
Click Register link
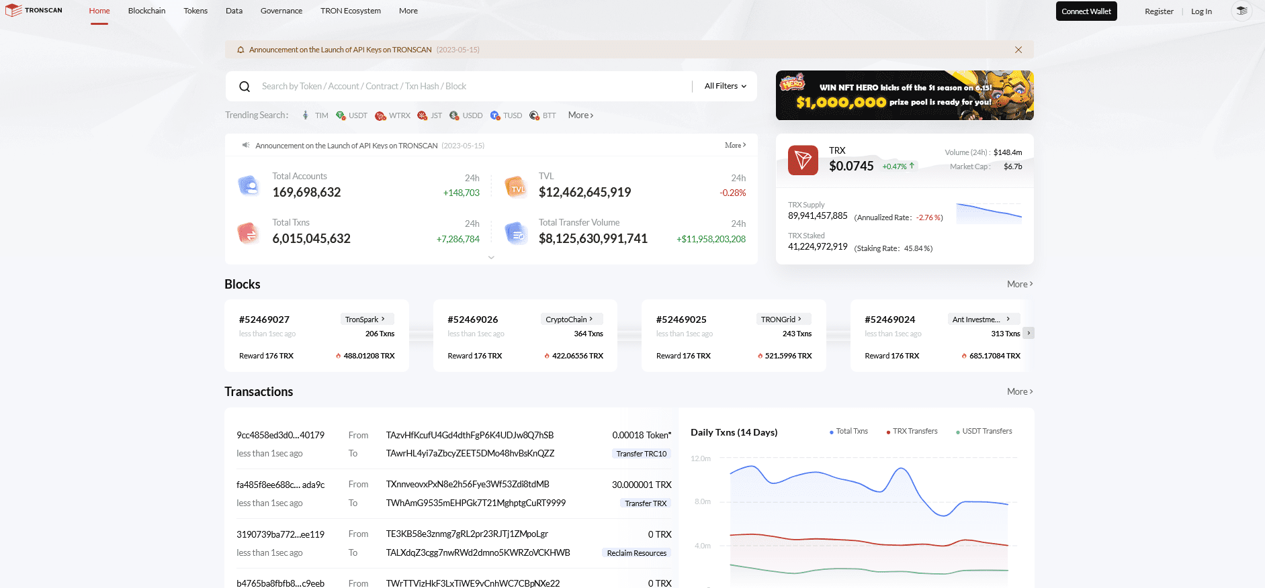click(x=1159, y=11)
